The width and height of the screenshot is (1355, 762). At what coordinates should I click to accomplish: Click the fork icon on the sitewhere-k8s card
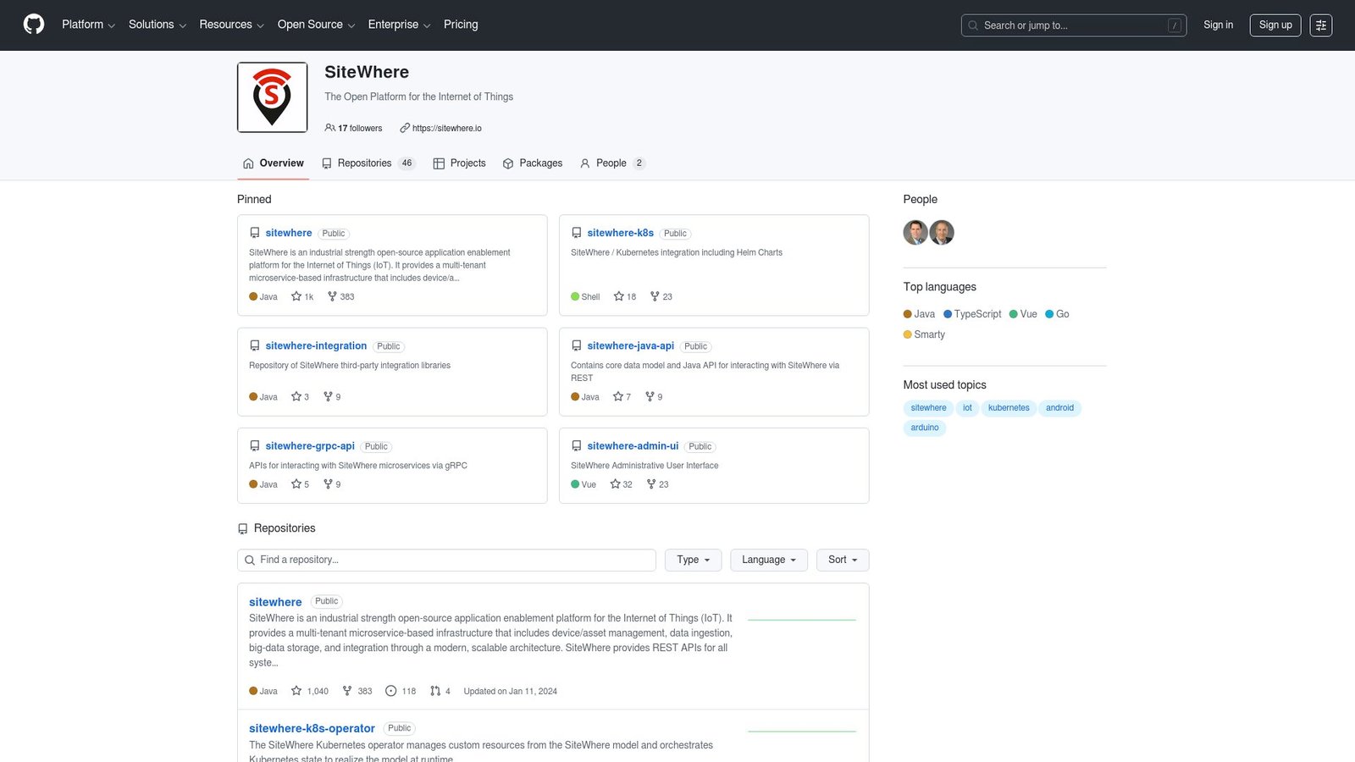click(654, 296)
